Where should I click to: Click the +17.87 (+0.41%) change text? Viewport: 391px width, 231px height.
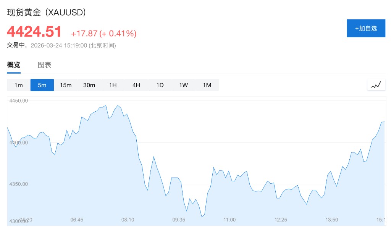(103, 34)
